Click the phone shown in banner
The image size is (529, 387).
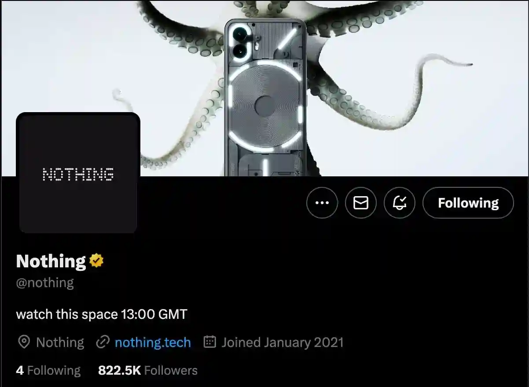coord(266,97)
